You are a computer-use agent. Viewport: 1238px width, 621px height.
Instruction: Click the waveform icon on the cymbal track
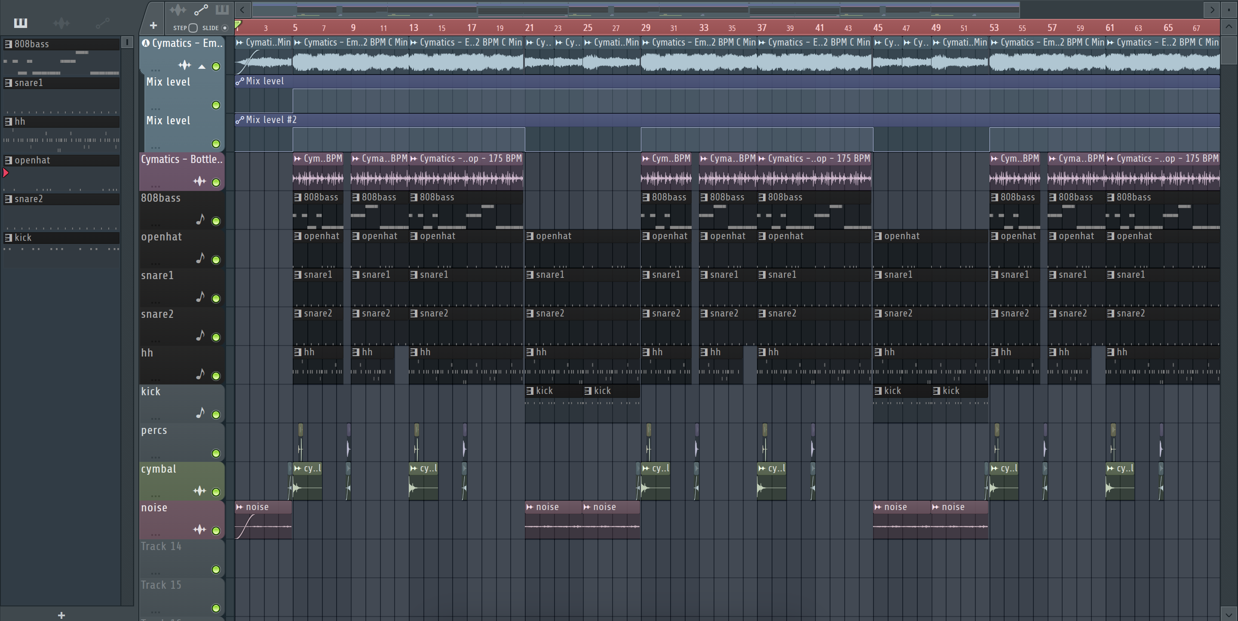pyautogui.click(x=199, y=491)
